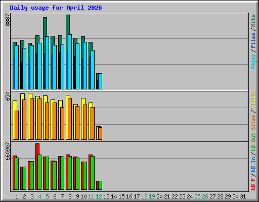Viewport: 259px width, 202px height.
Task: Select the green day 12 label
Action: tap(99, 196)
